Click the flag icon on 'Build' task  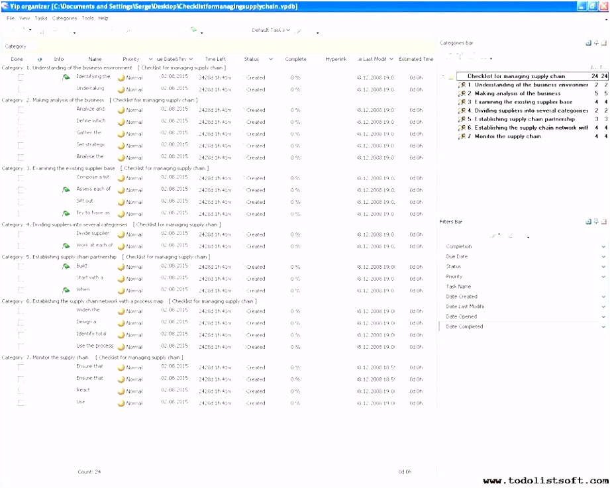pyautogui.click(x=66, y=266)
